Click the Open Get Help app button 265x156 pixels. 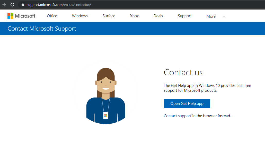pos(187,104)
